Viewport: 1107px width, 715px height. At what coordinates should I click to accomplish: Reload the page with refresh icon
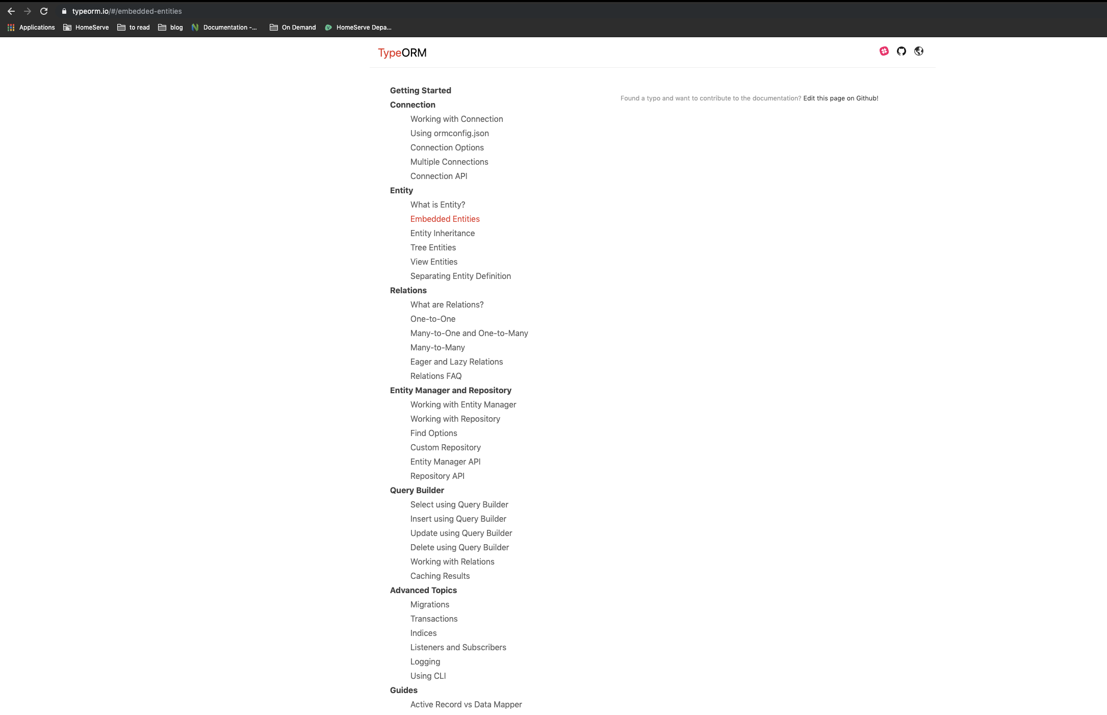44,11
